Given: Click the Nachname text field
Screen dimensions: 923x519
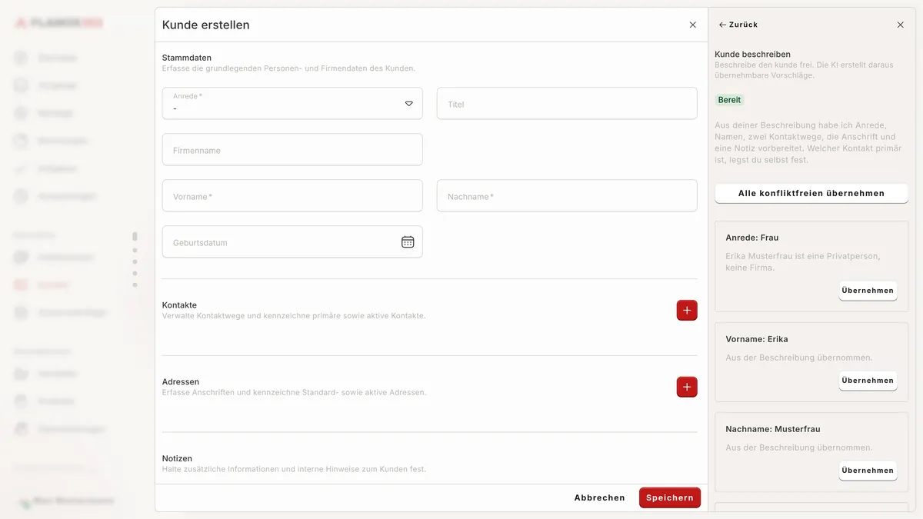Looking at the screenshot, I should [567, 195].
